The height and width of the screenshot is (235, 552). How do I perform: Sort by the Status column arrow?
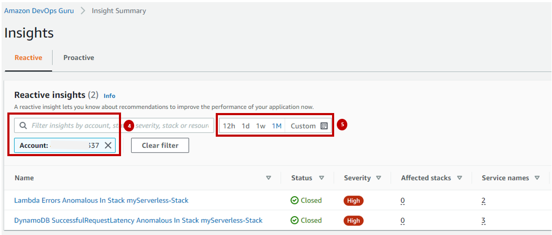(322, 178)
